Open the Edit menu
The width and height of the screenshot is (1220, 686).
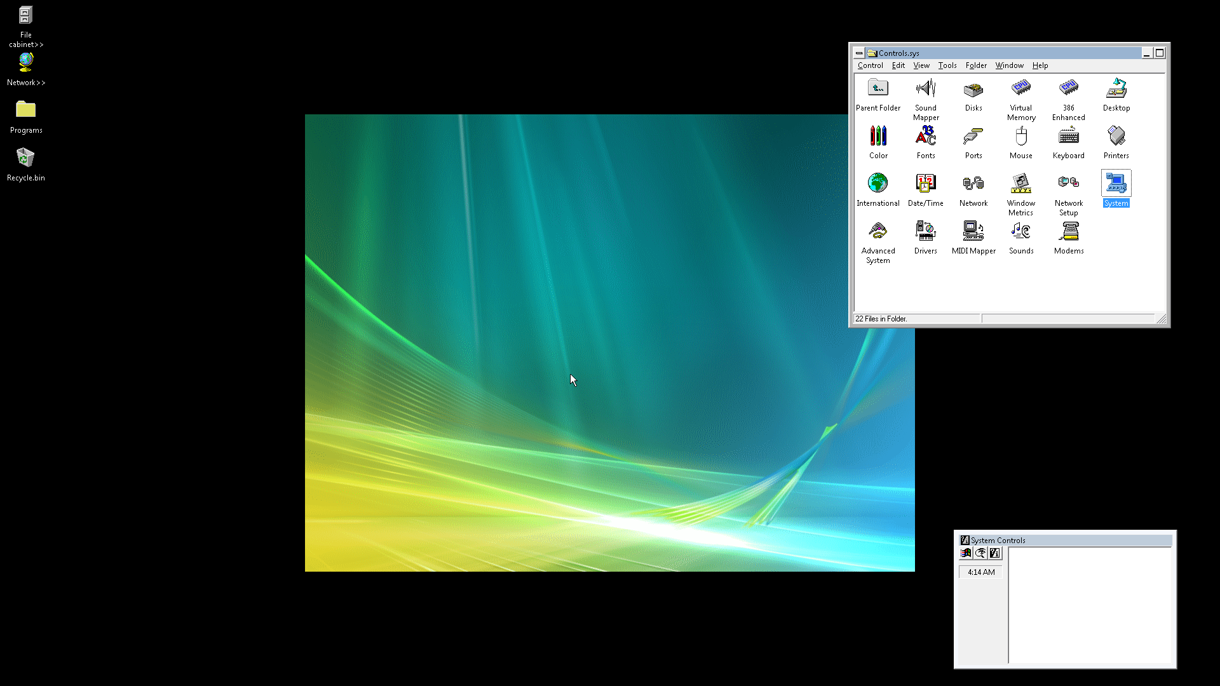[x=898, y=65]
